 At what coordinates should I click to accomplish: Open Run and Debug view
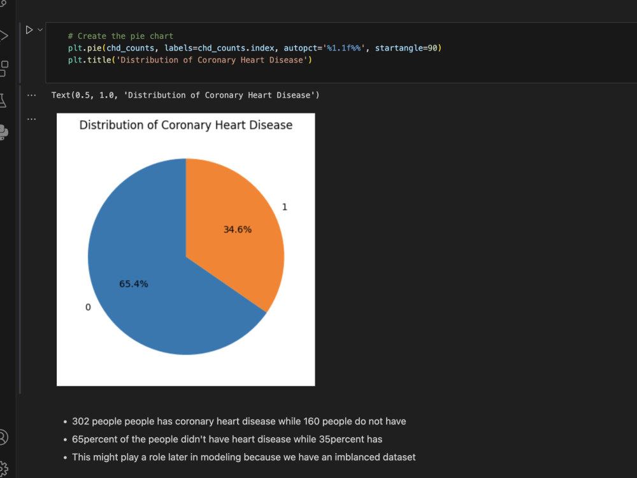point(4,36)
